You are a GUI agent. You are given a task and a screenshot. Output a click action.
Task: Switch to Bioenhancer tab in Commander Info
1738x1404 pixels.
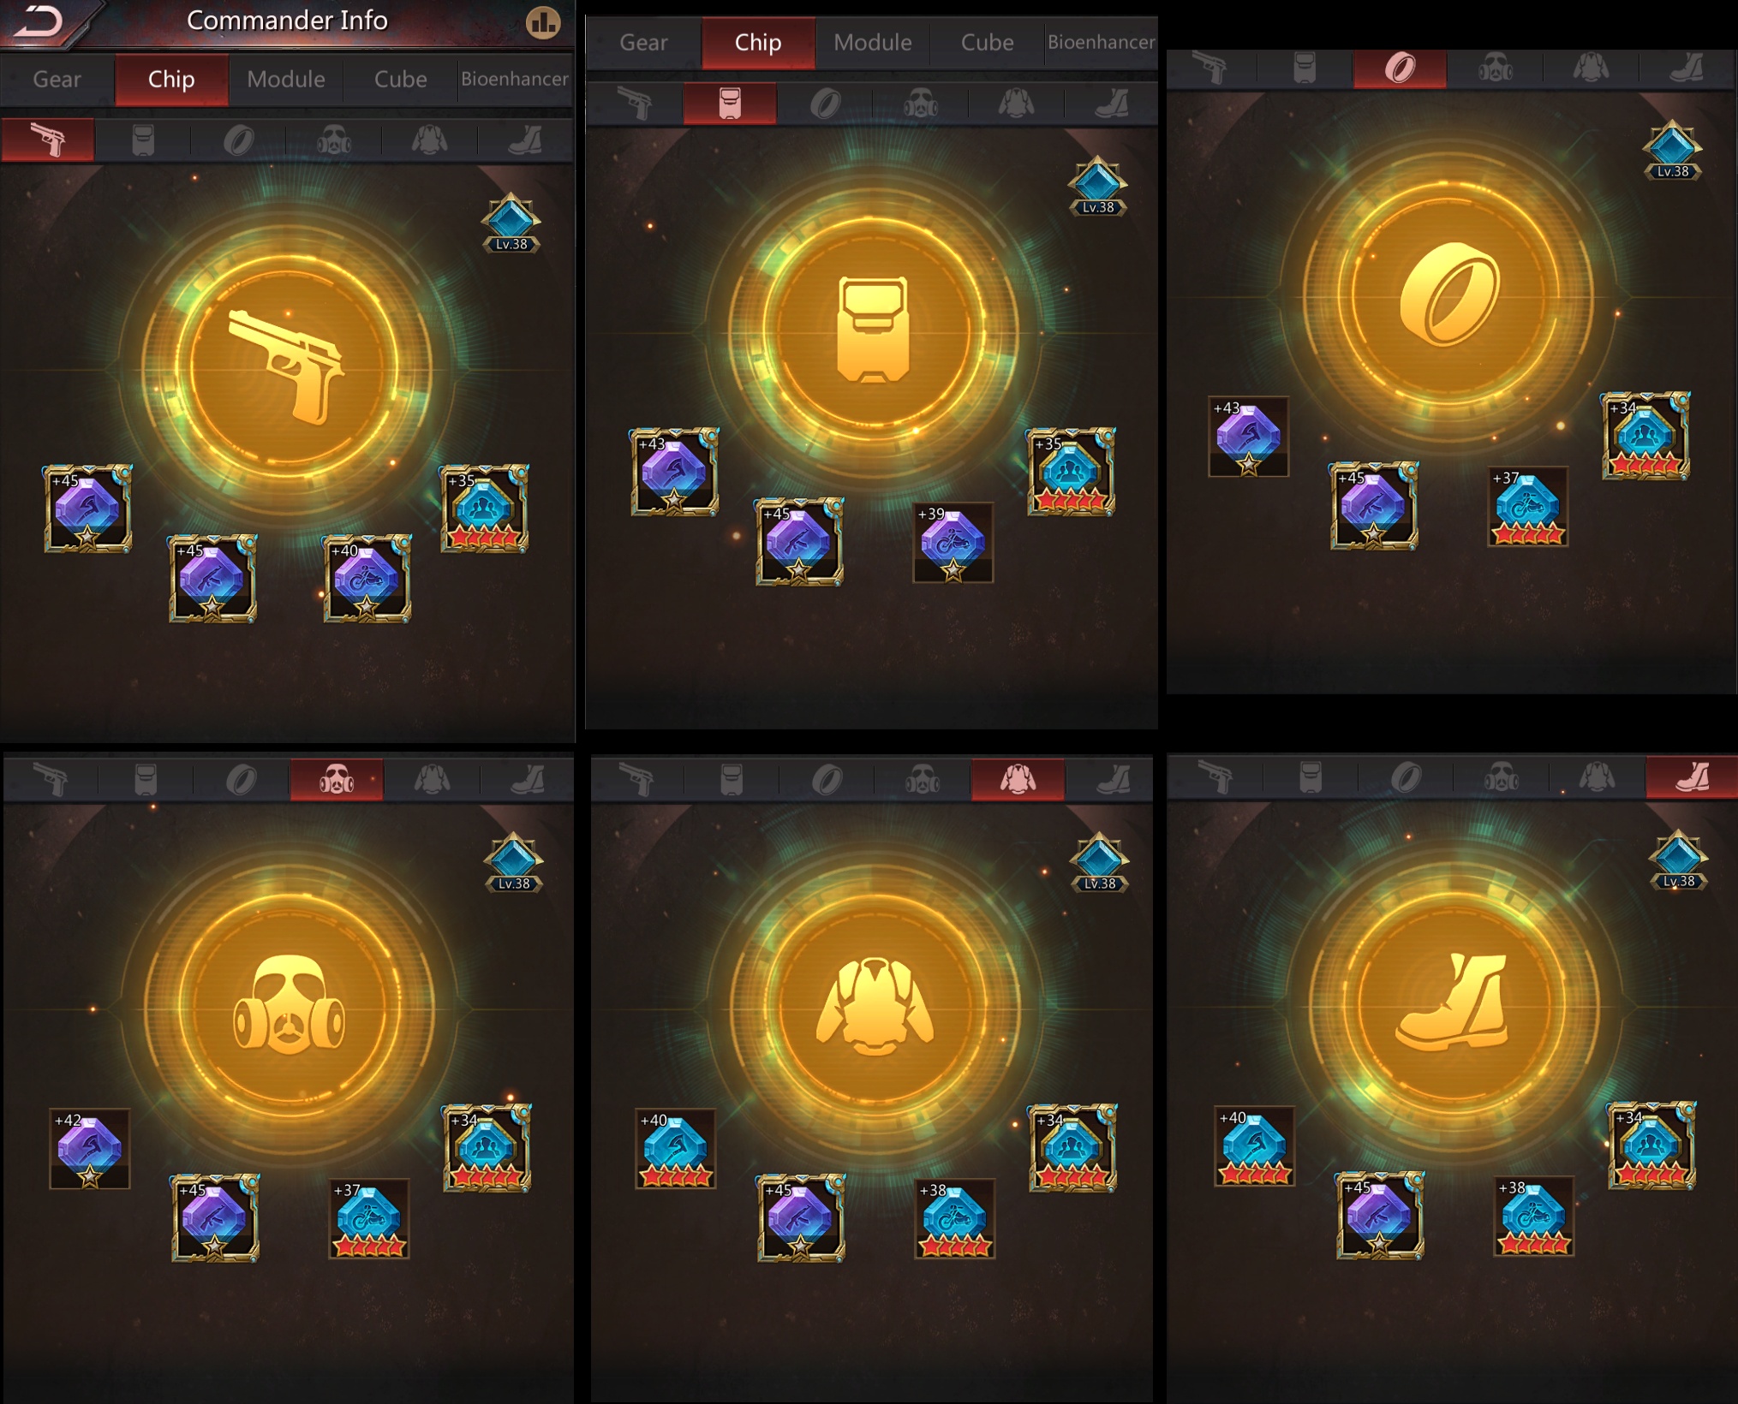click(x=515, y=80)
